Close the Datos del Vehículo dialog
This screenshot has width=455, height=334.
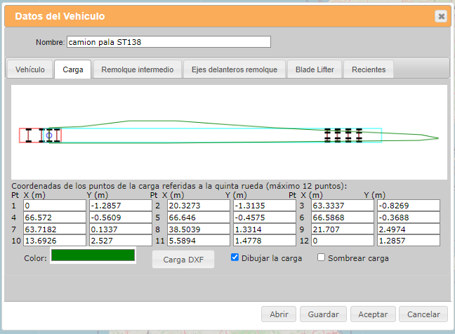point(440,16)
